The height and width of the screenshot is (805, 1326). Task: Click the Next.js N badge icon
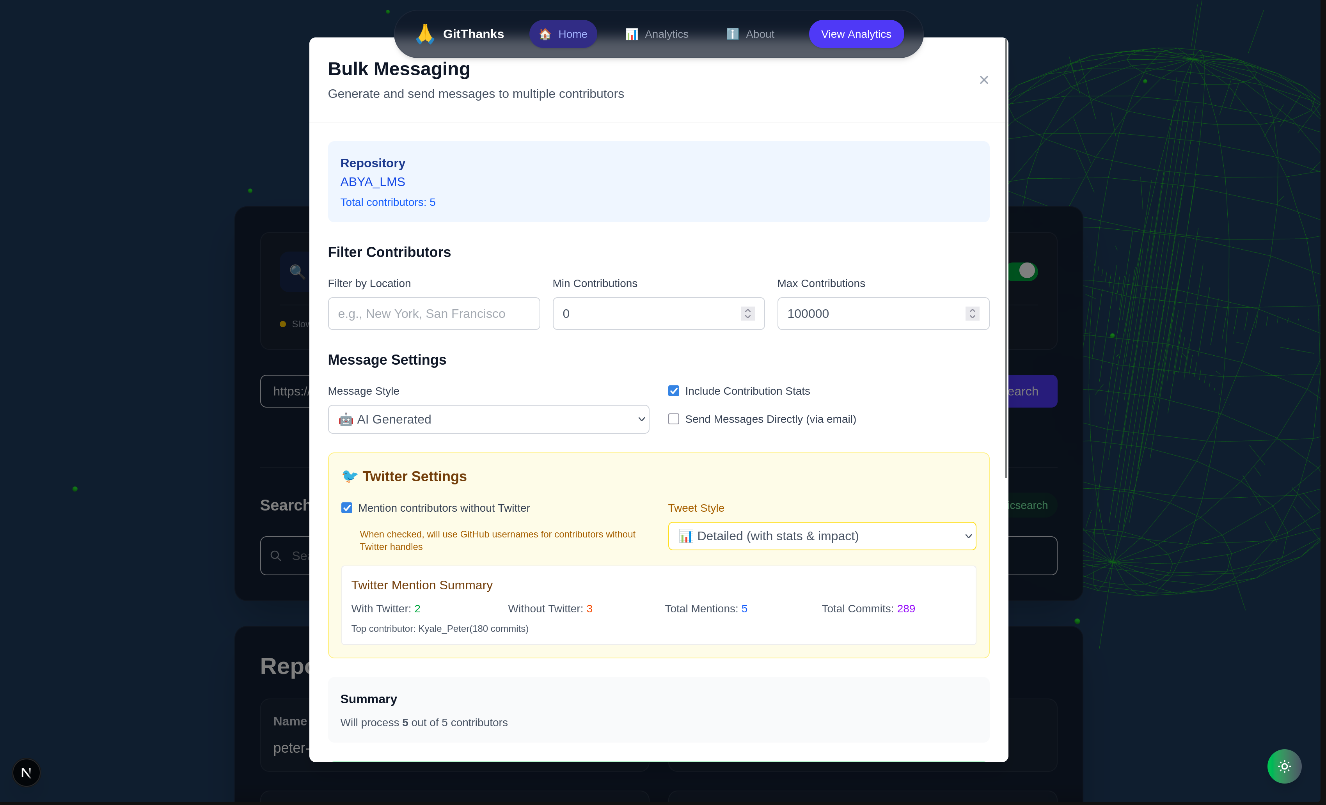[26, 773]
